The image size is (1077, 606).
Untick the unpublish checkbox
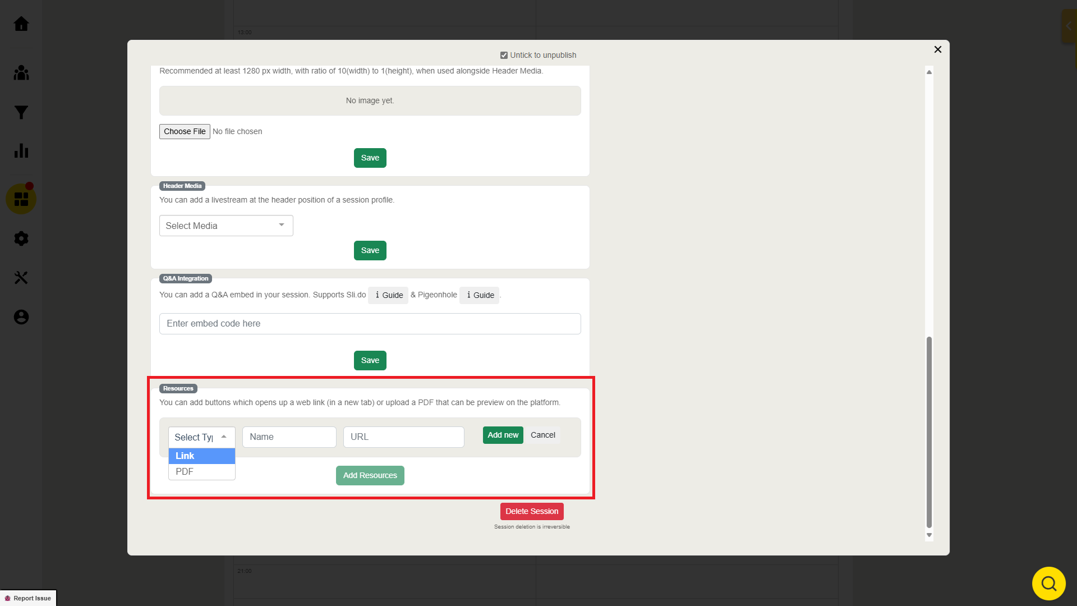[x=504, y=56]
